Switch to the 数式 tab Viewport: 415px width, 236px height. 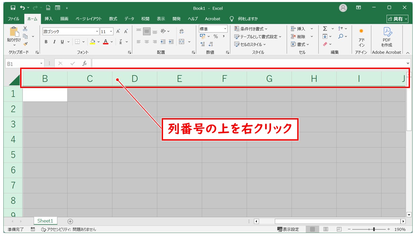coord(113,19)
